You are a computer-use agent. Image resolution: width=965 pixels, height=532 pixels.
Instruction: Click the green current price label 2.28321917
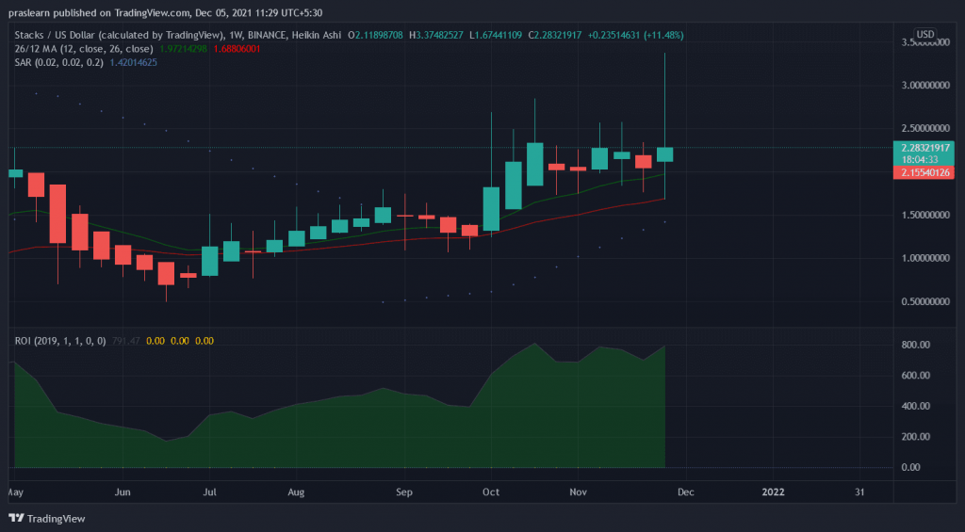click(927, 148)
